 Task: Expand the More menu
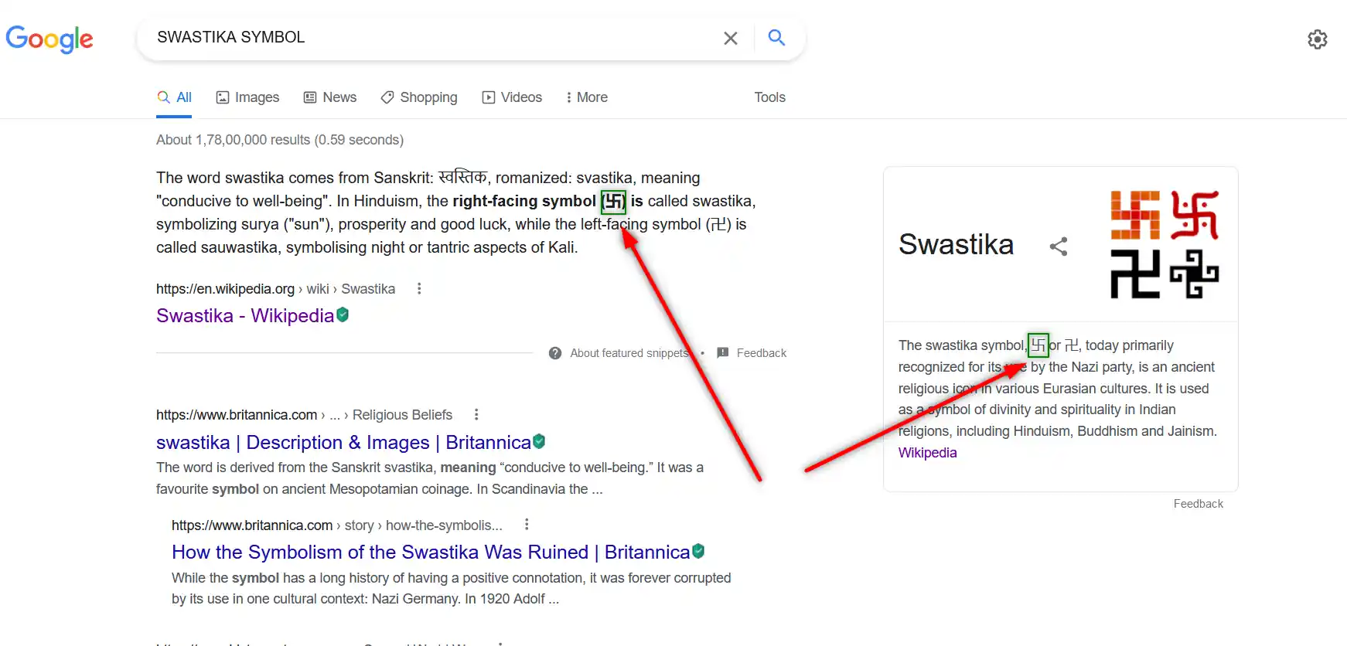(x=587, y=97)
